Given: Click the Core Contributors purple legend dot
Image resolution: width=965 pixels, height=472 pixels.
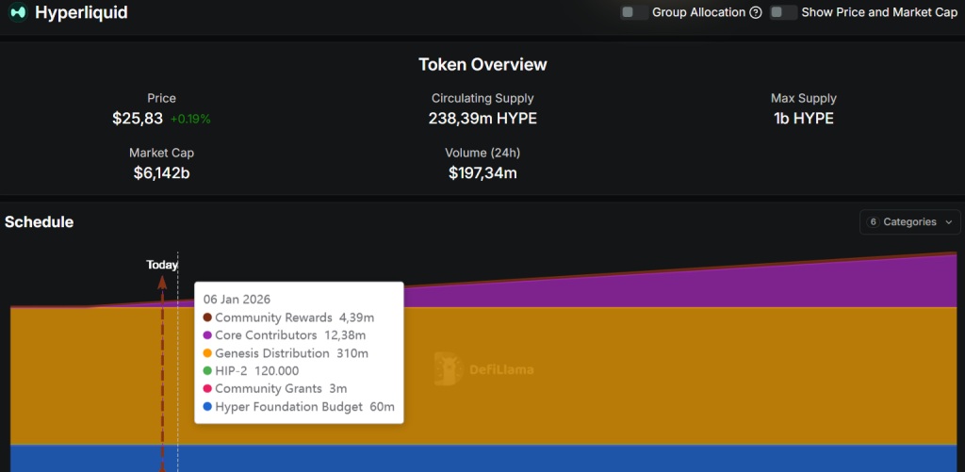Looking at the screenshot, I should coord(207,335).
